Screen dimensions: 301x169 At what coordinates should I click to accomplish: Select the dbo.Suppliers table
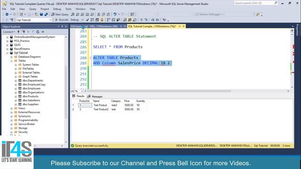tap(31, 104)
